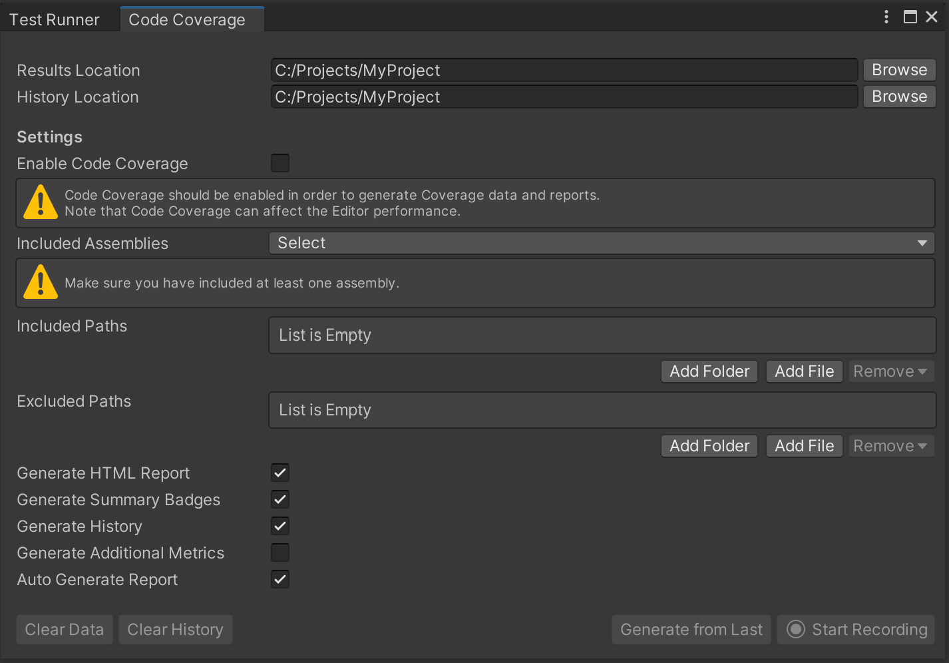949x663 pixels.
Task: Open the window options kebab menu
Action: (886, 17)
